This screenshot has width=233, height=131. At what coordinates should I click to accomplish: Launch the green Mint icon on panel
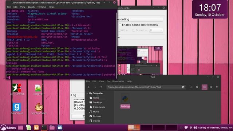(28, 128)
